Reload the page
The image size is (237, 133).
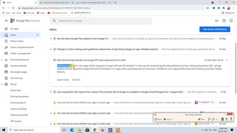(13, 8)
